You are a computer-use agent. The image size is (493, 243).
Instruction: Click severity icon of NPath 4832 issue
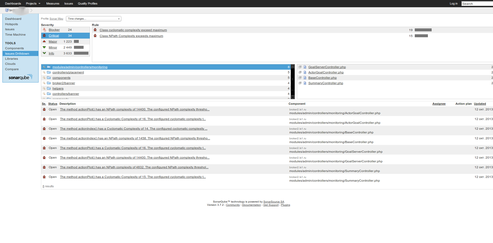coord(44,167)
